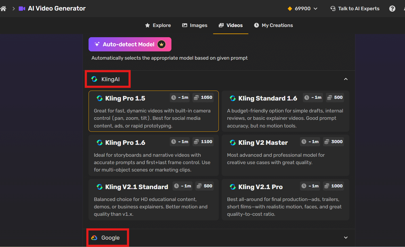Click the Kling Pro 1.5 description text
This screenshot has width=405, height=247.
(x=152, y=118)
